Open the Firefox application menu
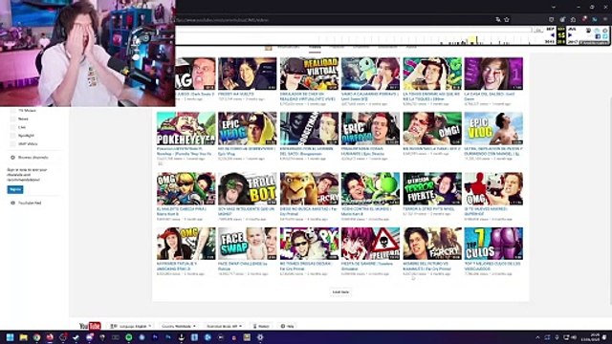The image size is (612, 344). click(604, 19)
